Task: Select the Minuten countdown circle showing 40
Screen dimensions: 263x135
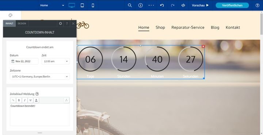Action: (x=157, y=59)
